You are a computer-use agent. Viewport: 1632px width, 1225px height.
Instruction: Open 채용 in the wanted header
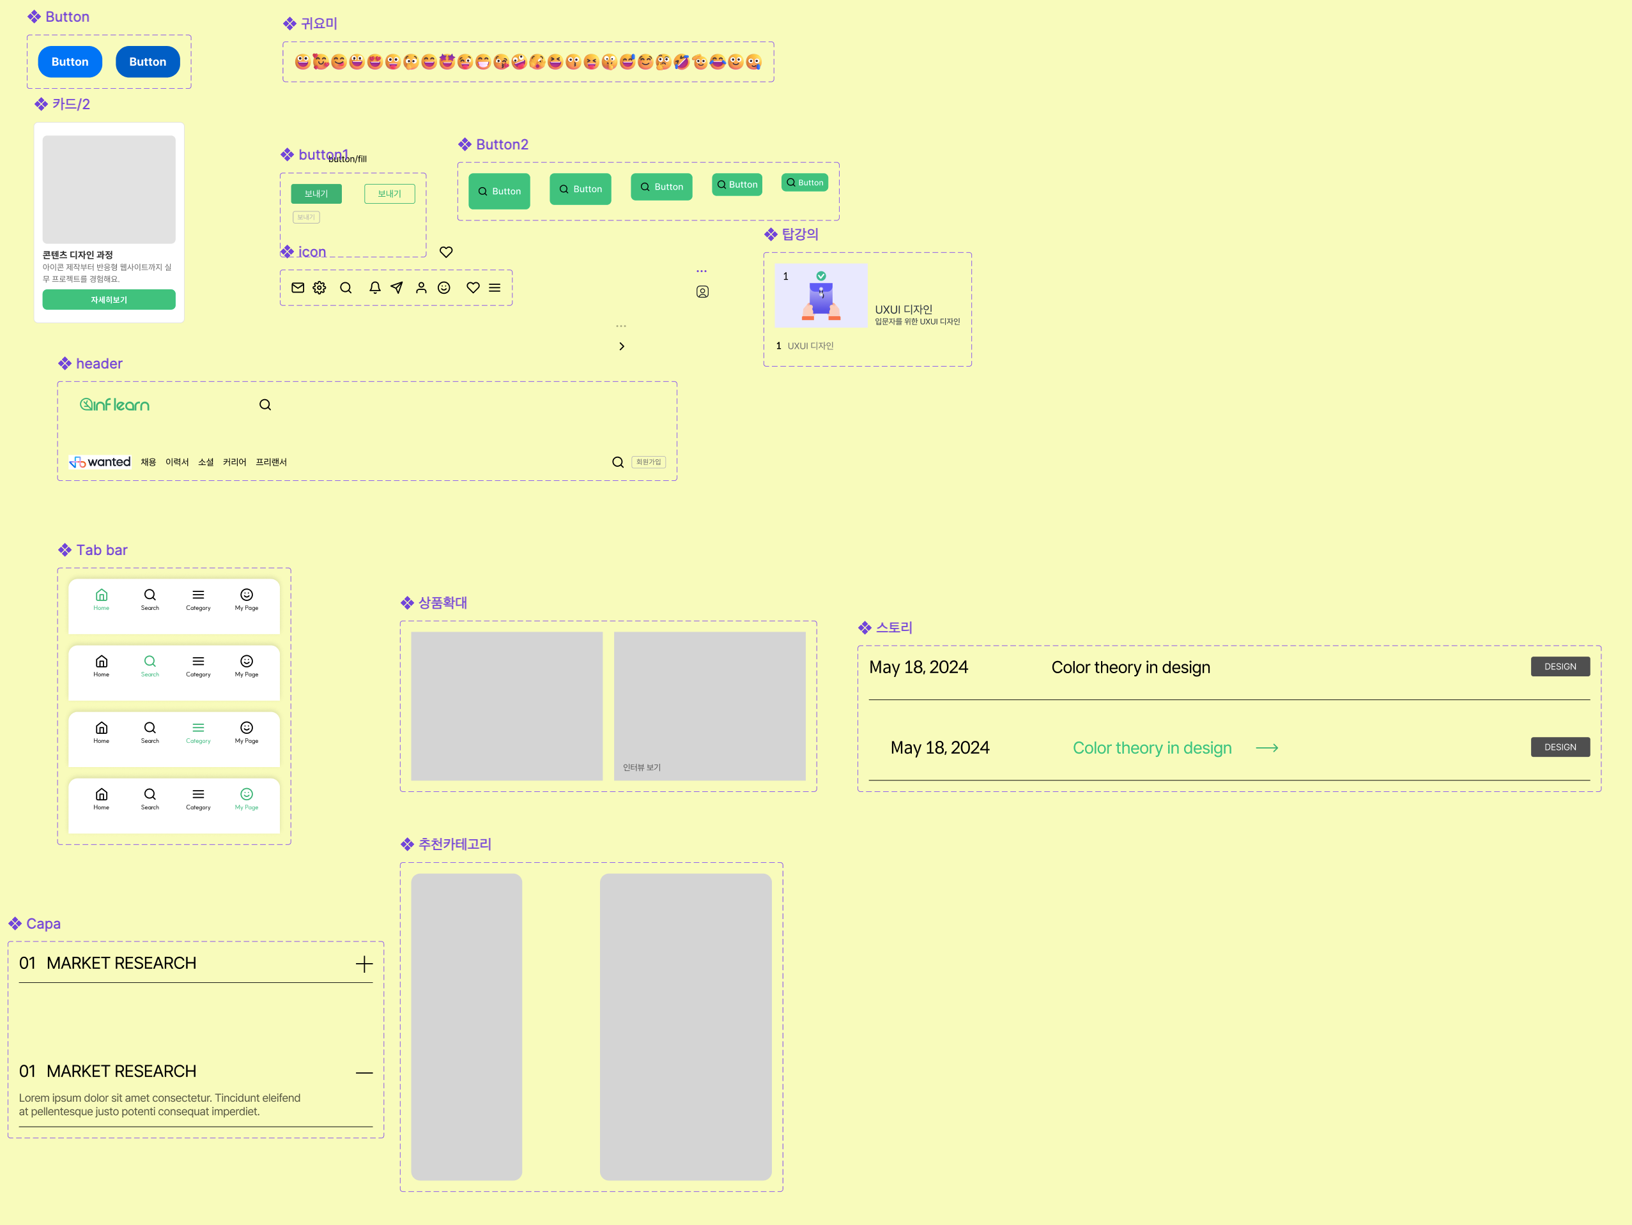pos(148,462)
